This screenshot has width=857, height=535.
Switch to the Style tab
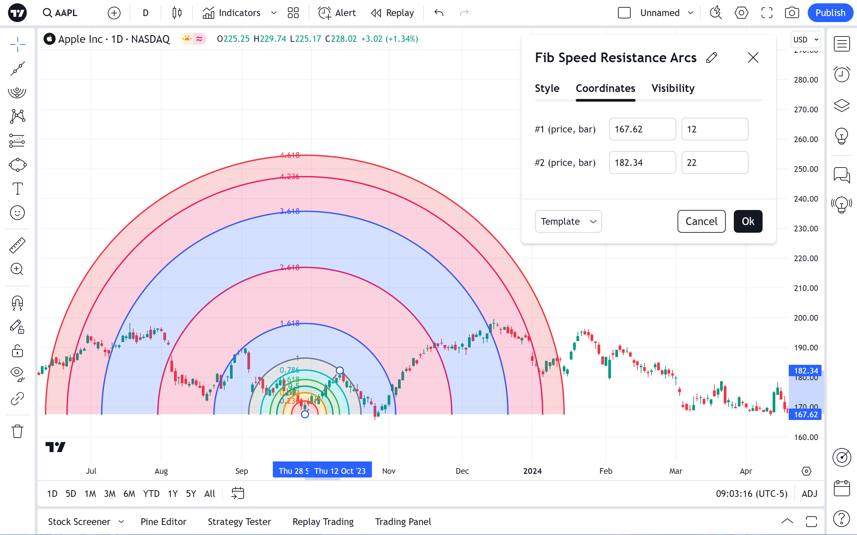[547, 89]
